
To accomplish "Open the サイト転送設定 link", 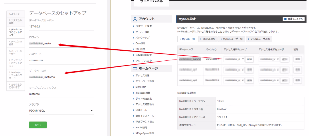I will pos(144,98).
